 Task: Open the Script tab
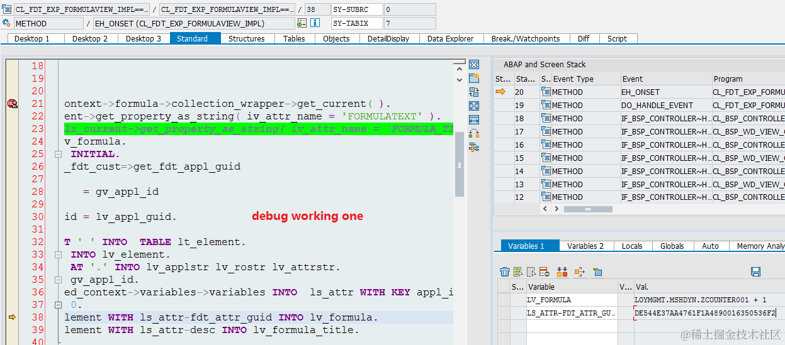[x=617, y=38]
